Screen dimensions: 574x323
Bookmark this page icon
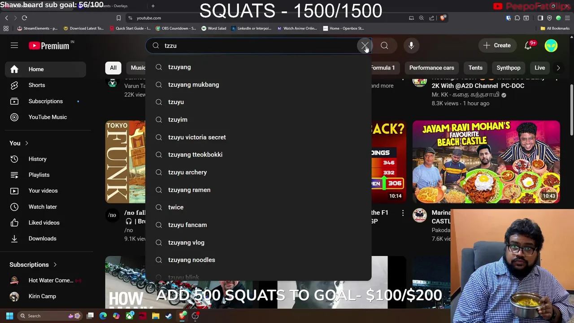118,18
